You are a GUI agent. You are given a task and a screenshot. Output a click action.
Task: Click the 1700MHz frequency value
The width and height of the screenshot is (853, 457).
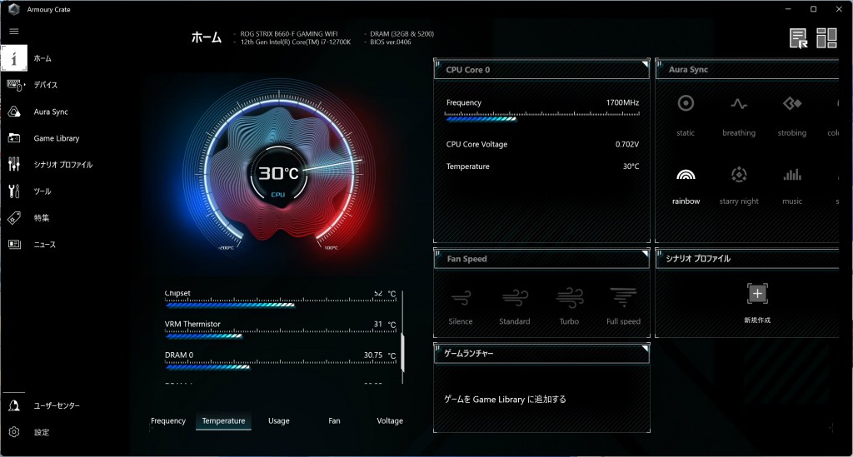[x=622, y=102]
